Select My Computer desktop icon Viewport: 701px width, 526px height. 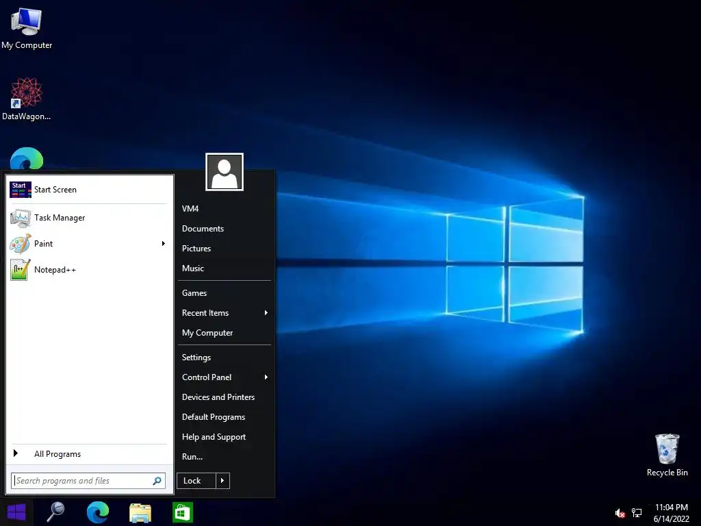tap(27, 28)
